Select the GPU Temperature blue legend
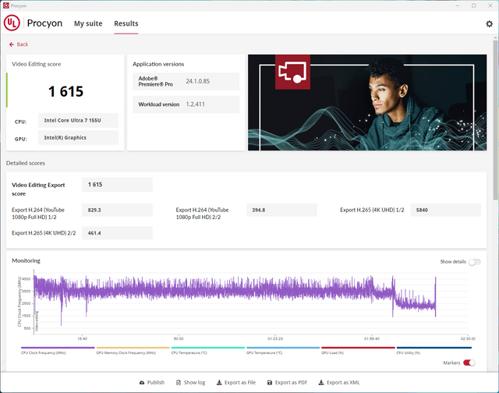Image resolution: width=499 pixels, height=393 pixels. 283,350
